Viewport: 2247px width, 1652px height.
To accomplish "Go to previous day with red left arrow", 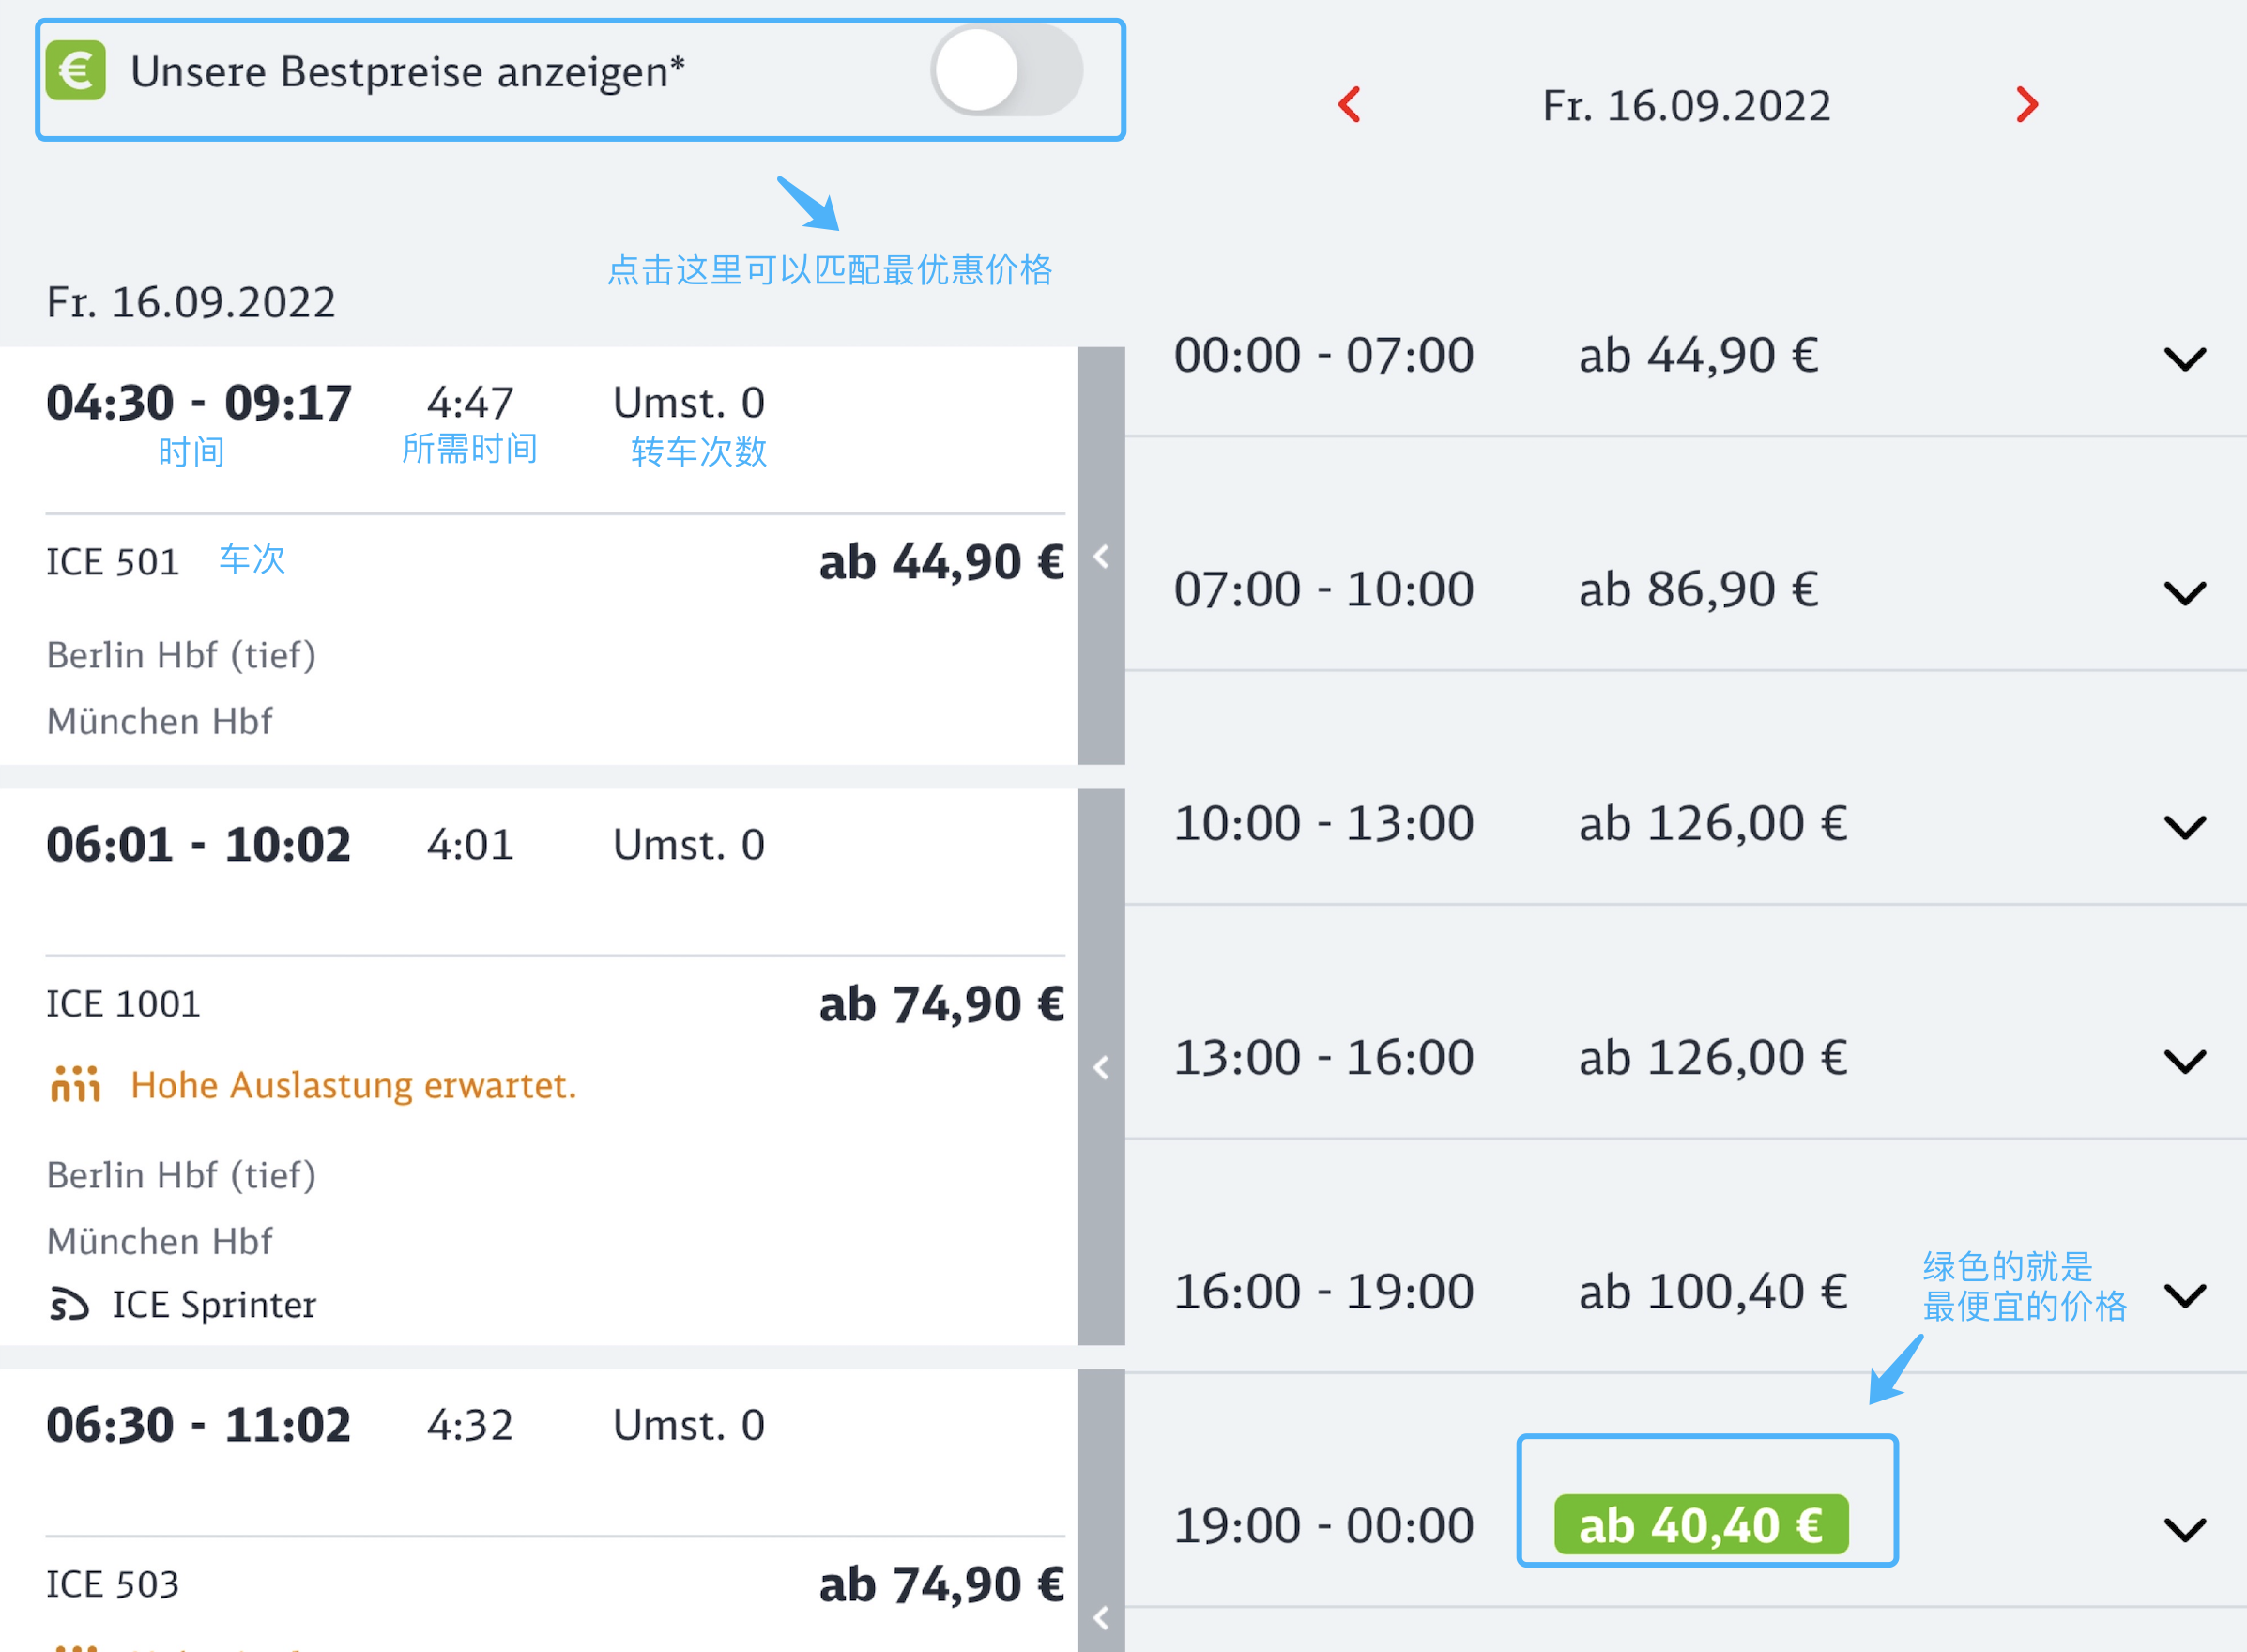I will tap(1349, 104).
